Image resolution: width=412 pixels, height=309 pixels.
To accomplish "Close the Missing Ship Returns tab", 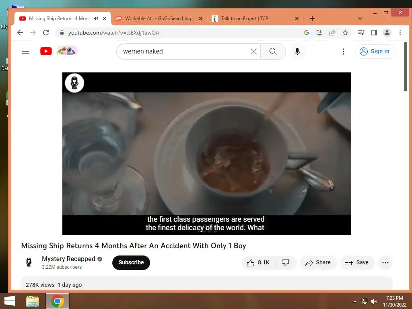I will click(105, 19).
